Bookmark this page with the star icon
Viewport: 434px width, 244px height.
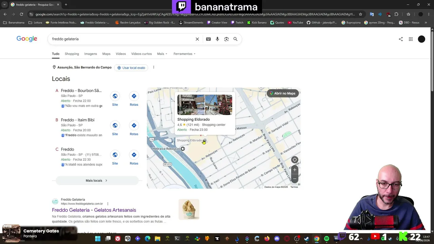coord(360,14)
